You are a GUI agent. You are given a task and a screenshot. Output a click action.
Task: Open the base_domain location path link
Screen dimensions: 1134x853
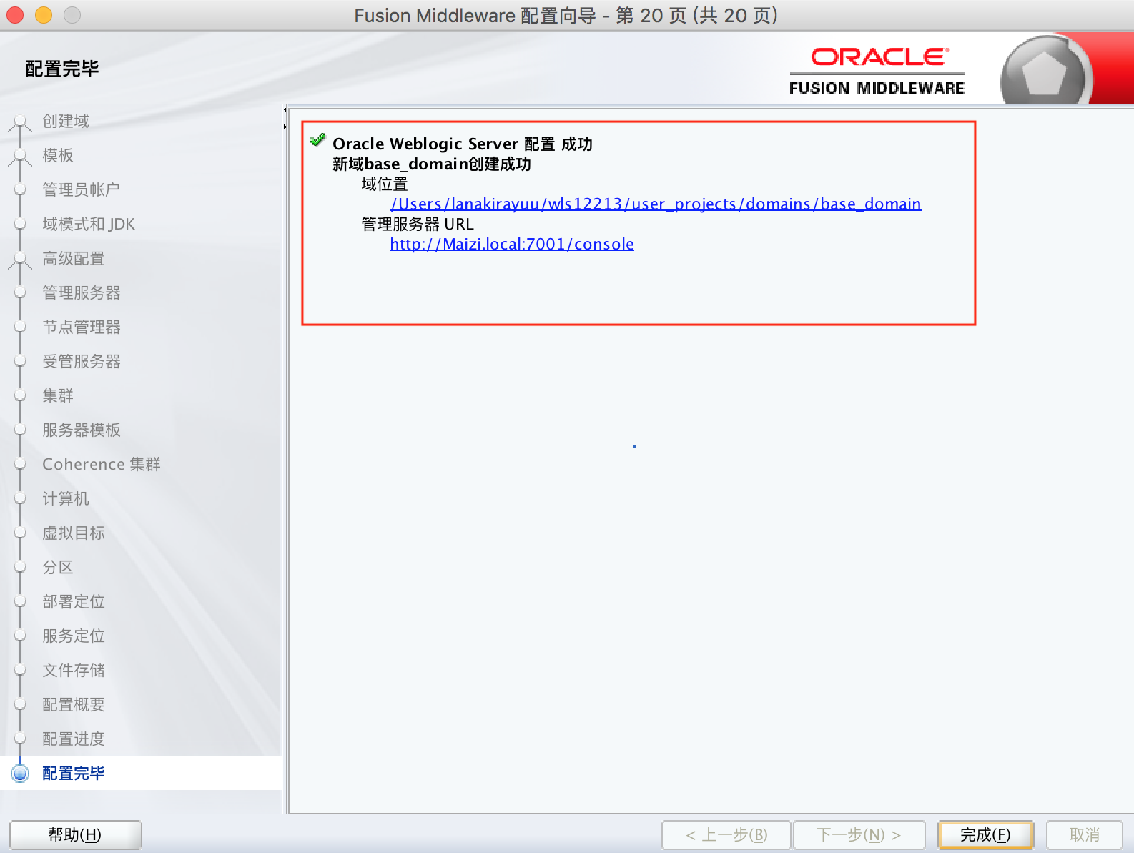[x=656, y=204]
